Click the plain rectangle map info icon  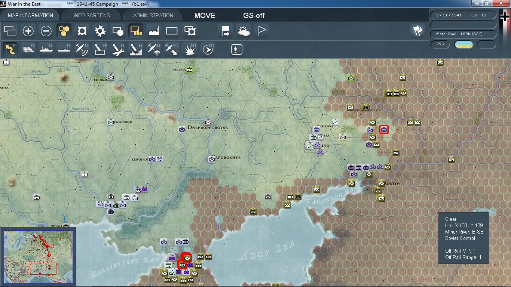[172, 31]
